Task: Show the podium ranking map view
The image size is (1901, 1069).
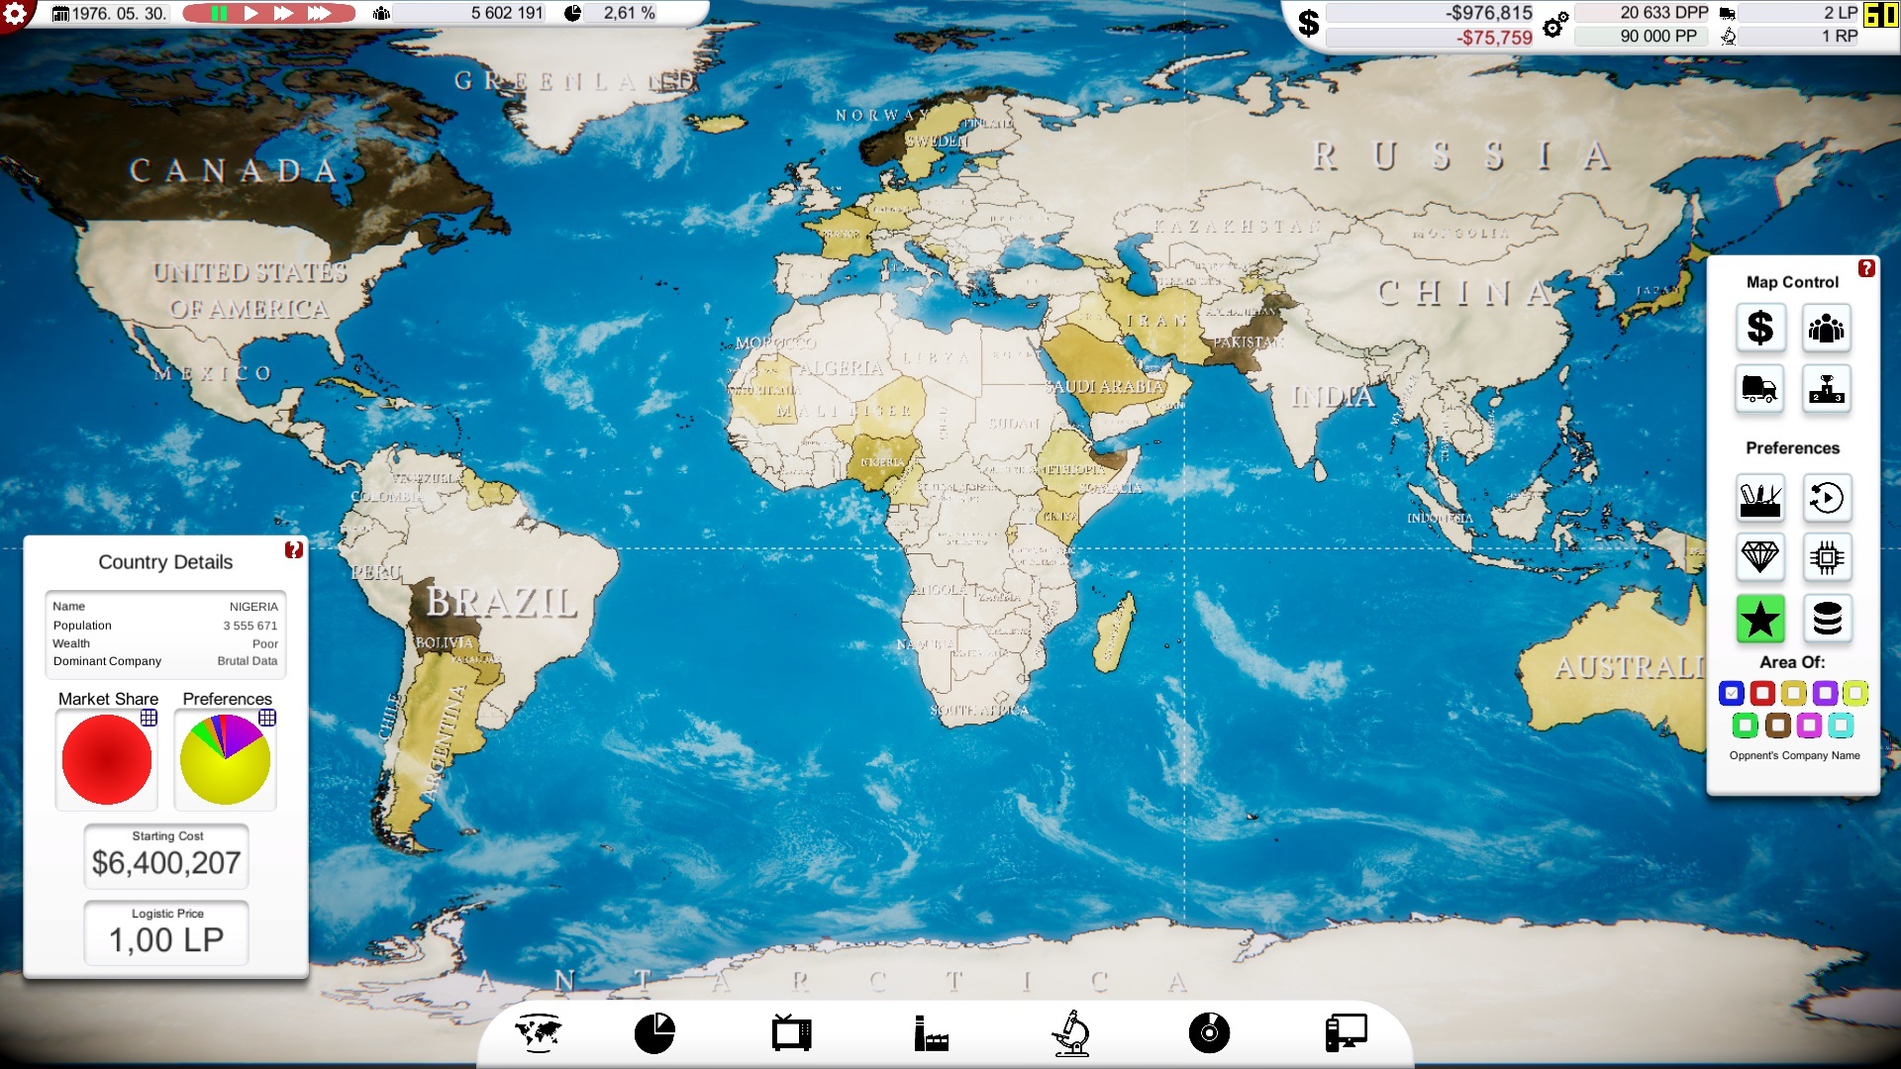Action: click(x=1827, y=389)
